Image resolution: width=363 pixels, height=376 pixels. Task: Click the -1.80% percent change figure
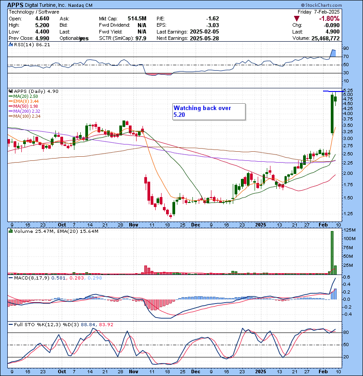pyautogui.click(x=329, y=19)
